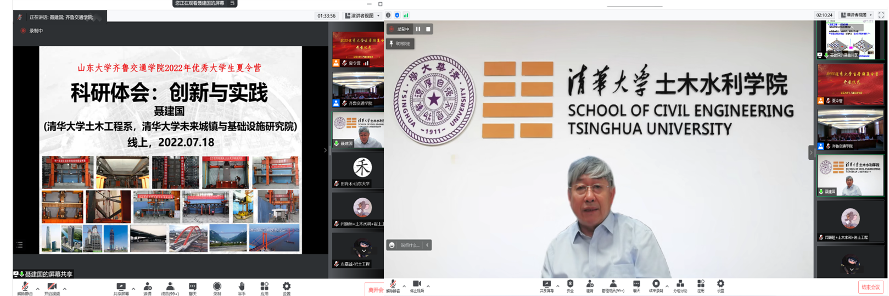889x296 pixels.
Task: Check the green network signal icon
Action: click(406, 15)
